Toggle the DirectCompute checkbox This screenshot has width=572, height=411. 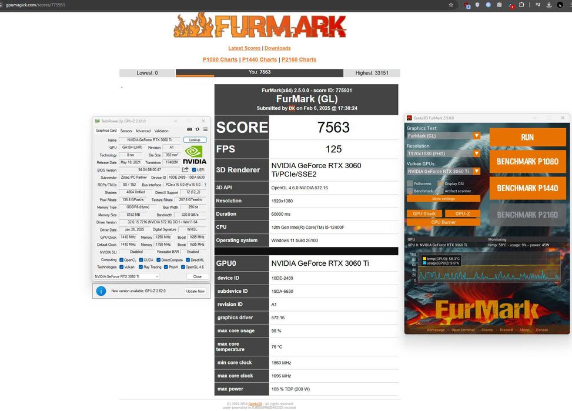[x=158, y=260]
